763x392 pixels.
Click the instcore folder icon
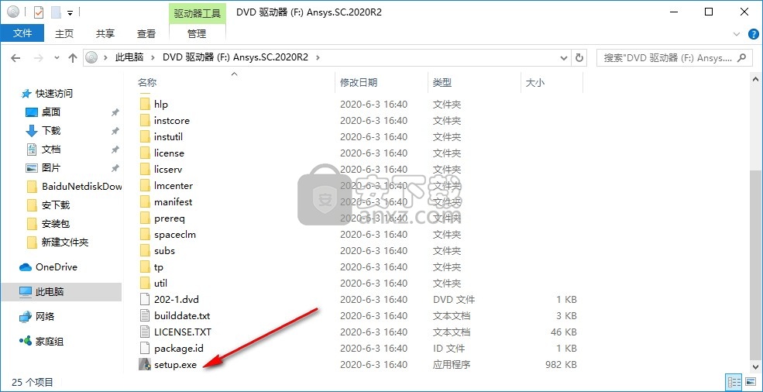[x=145, y=120]
